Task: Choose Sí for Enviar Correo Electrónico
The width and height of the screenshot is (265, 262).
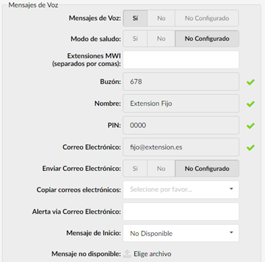Action: pos(135,168)
